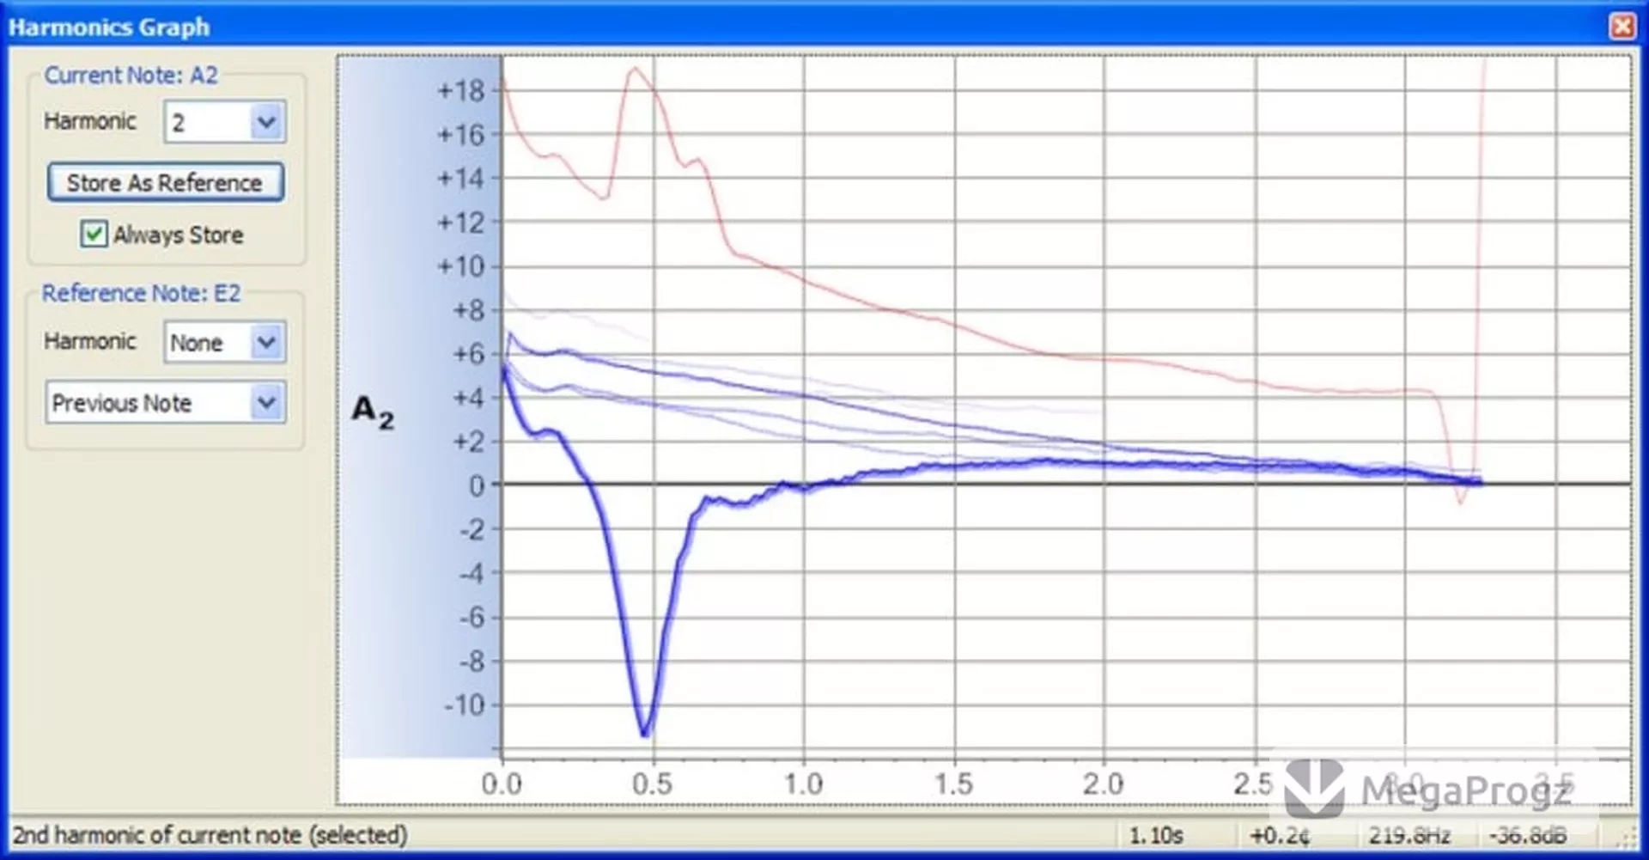Click the 1.0 label on time axis

(803, 784)
